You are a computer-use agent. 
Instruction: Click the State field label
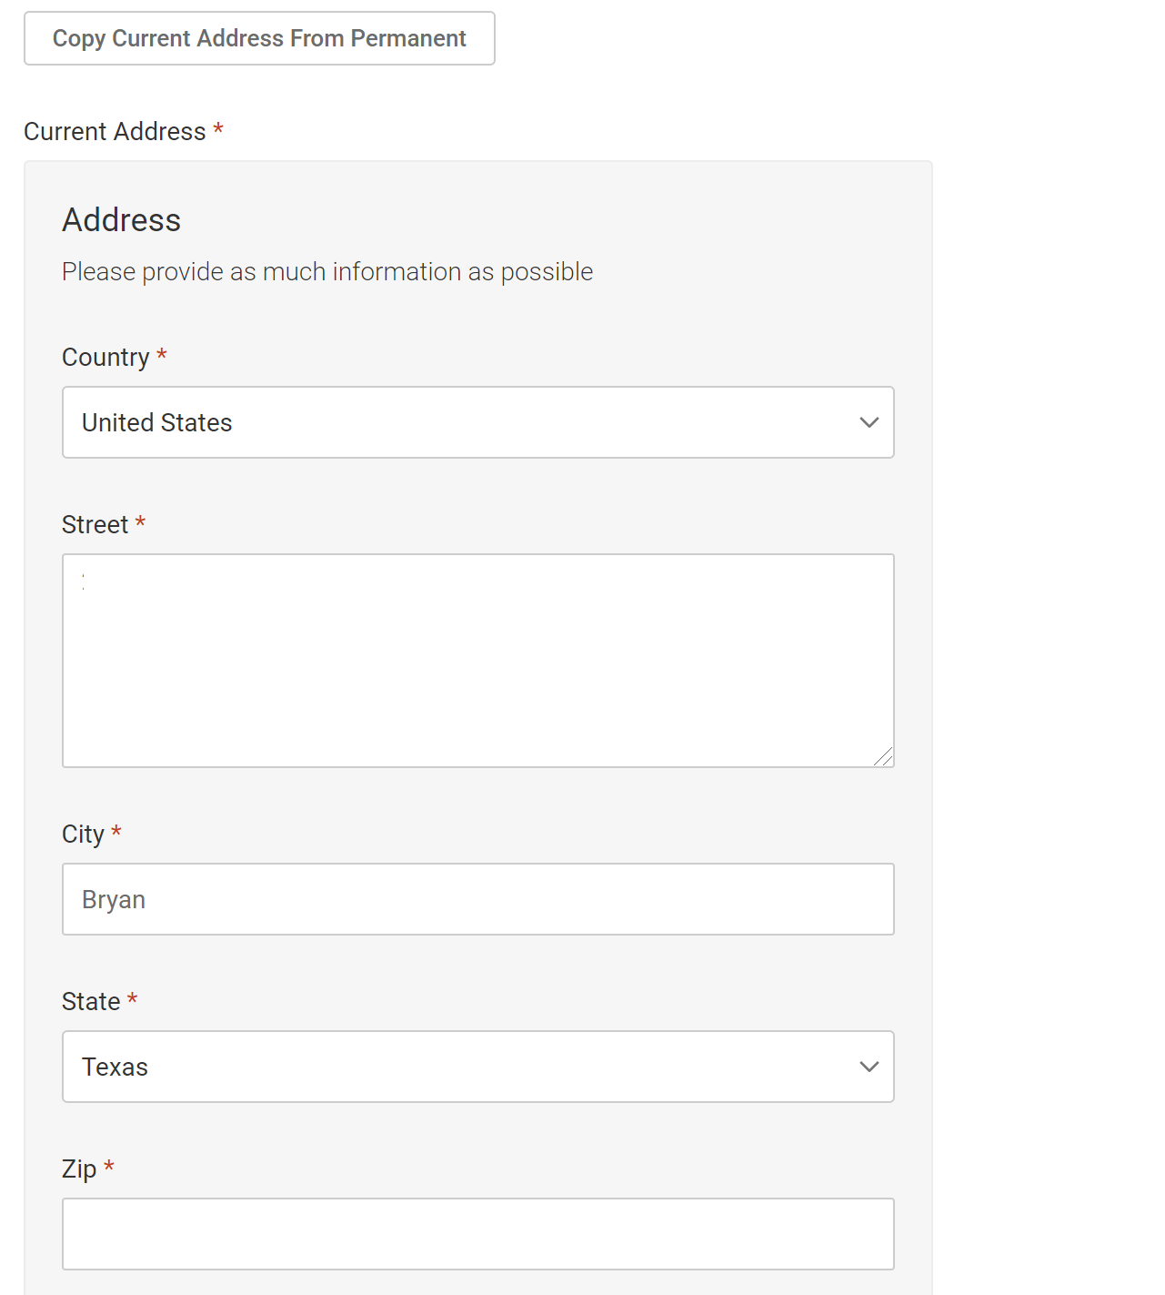pyautogui.click(x=91, y=1002)
